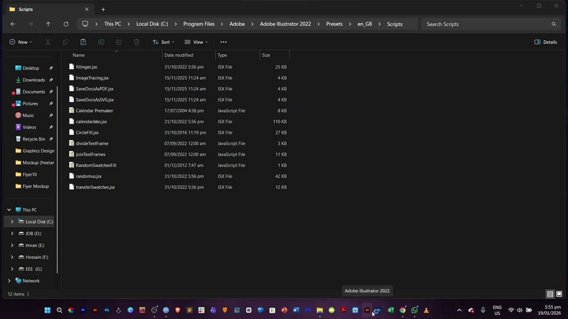The height and width of the screenshot is (319, 568).
Task: Open the volume control in system tray
Action: pos(520,310)
